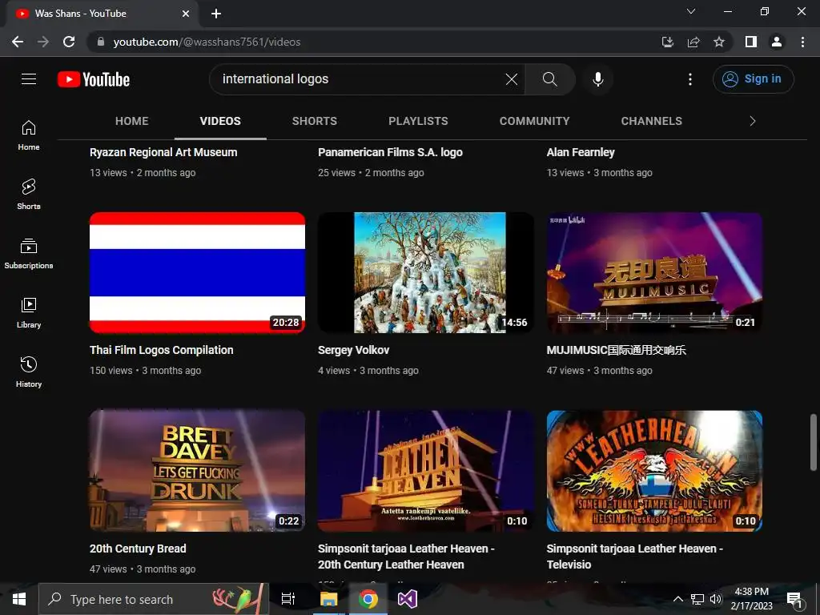The width and height of the screenshot is (820, 615).
Task: Open YouTube settings three-dot menu
Action: click(x=689, y=79)
